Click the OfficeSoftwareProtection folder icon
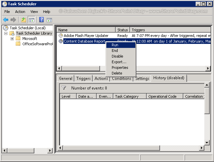This screenshot has height=162, width=214. [18, 44]
